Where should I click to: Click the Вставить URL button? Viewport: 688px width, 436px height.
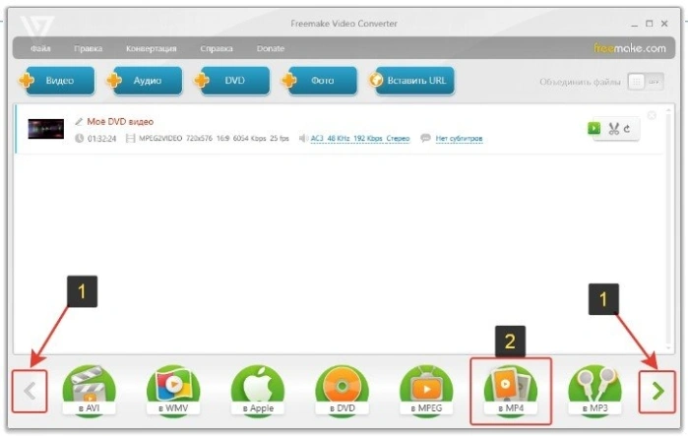point(411,81)
